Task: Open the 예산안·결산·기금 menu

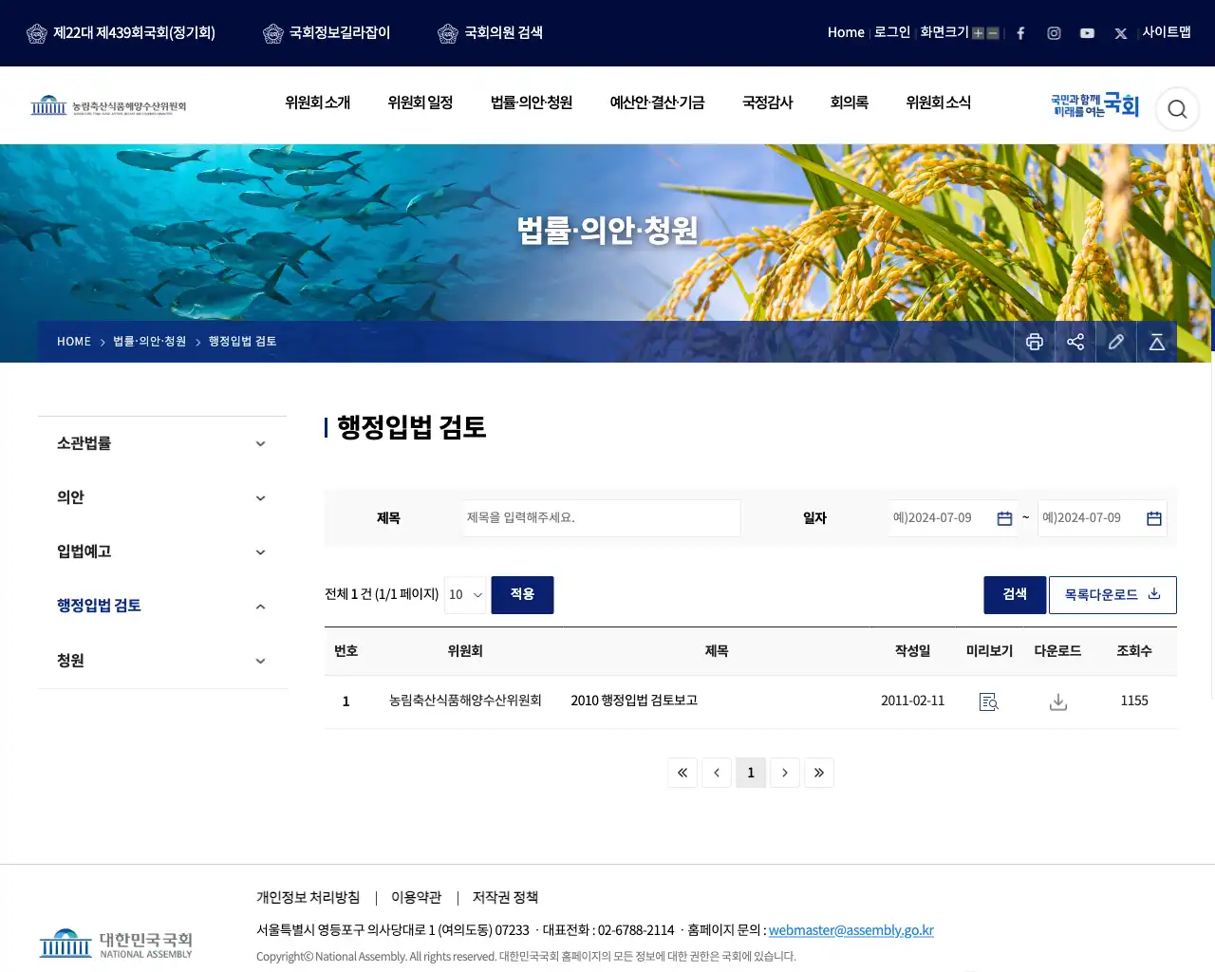Action: tap(657, 103)
